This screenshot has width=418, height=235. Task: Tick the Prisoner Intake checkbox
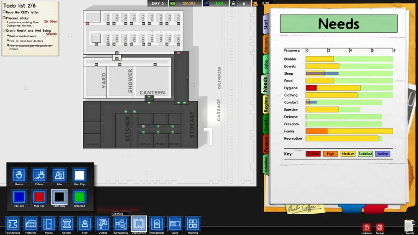point(5,18)
